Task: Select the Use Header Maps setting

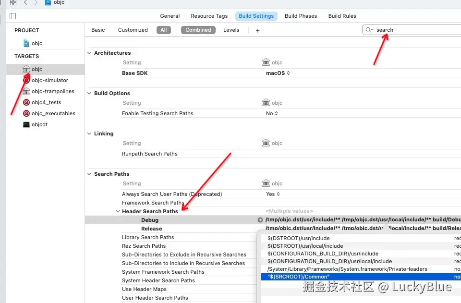Action: click(x=144, y=289)
